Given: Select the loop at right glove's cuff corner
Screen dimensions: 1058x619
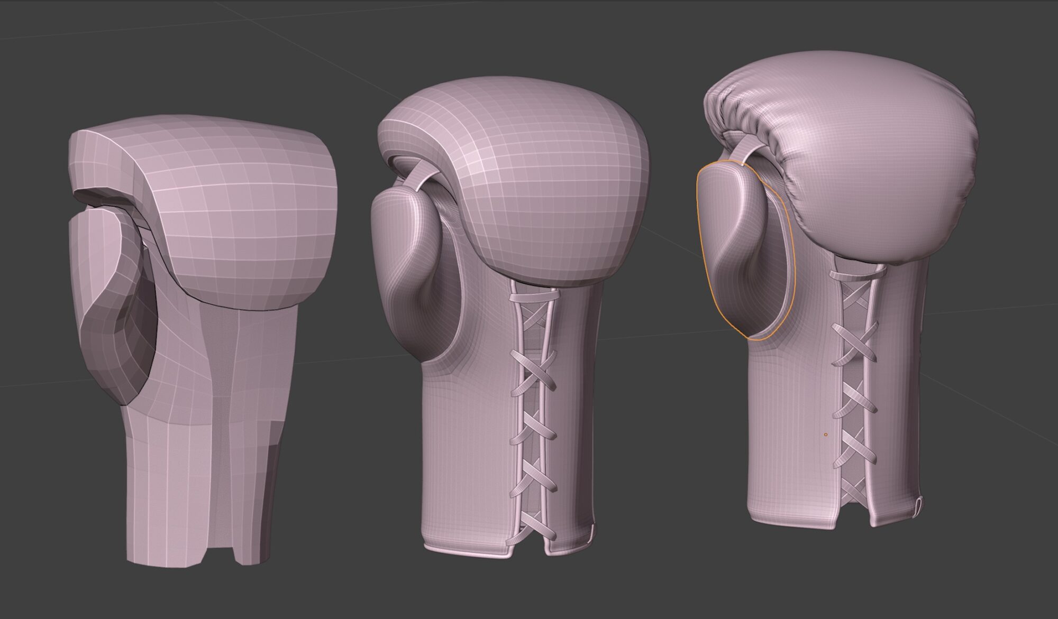Looking at the screenshot, I should [919, 505].
